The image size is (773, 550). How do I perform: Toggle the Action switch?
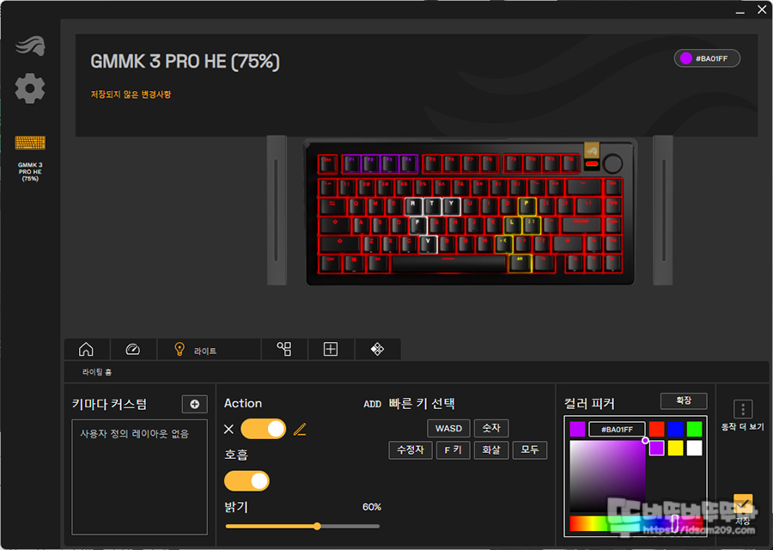[x=264, y=429]
